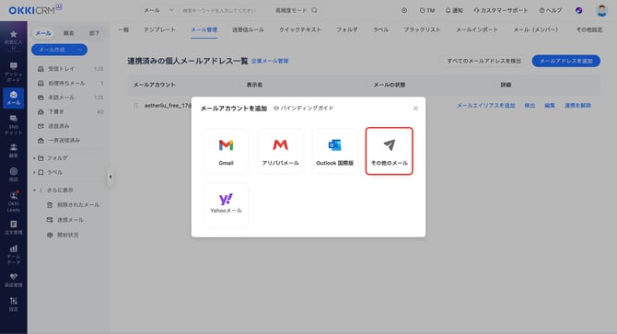Switch to the ブラックリスト tab

click(422, 29)
